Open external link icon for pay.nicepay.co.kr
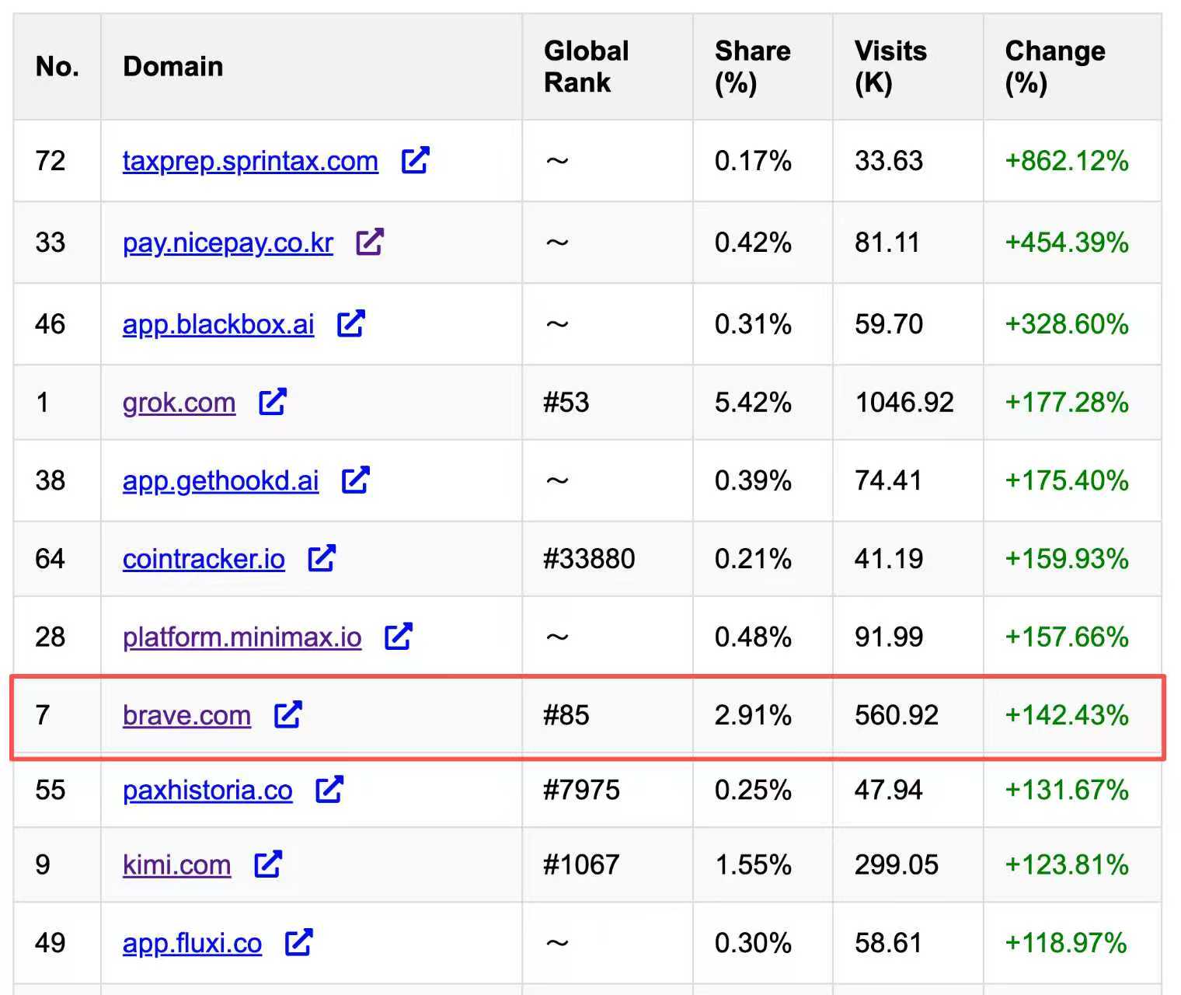This screenshot has height=995, width=1181. (370, 242)
